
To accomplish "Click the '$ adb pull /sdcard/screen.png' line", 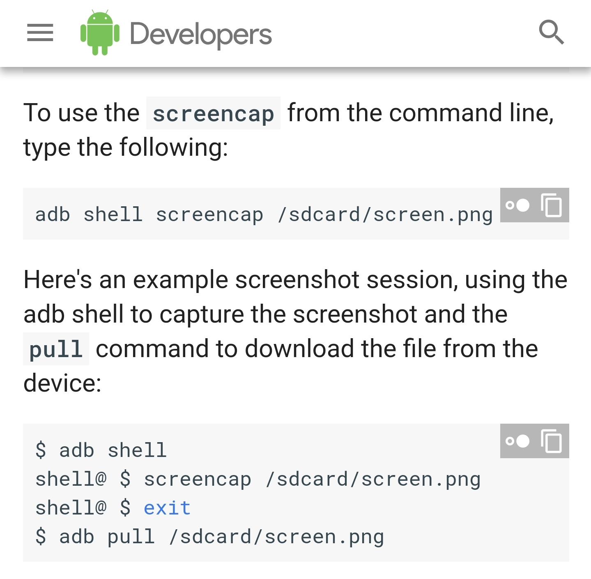I will pos(209,537).
